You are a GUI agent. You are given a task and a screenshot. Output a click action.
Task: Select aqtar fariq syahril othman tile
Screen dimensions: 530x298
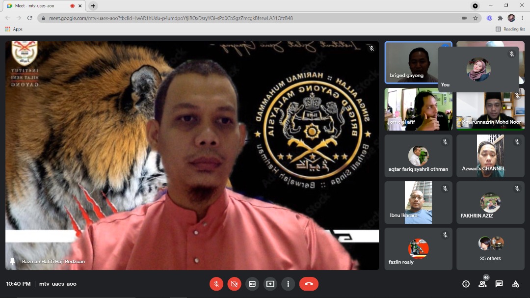(x=419, y=156)
